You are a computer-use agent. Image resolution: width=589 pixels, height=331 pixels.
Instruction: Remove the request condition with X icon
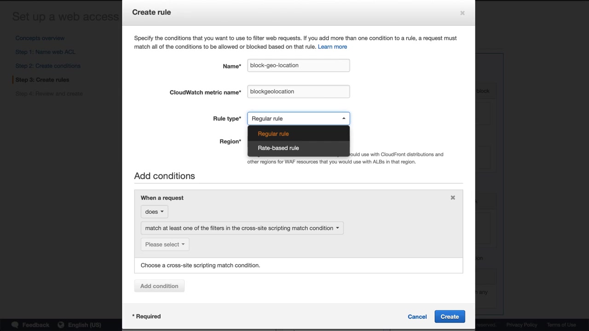click(453, 198)
